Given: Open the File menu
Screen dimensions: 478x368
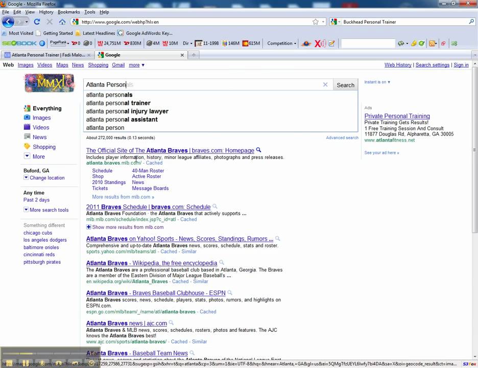Looking at the screenshot, I should [6, 12].
